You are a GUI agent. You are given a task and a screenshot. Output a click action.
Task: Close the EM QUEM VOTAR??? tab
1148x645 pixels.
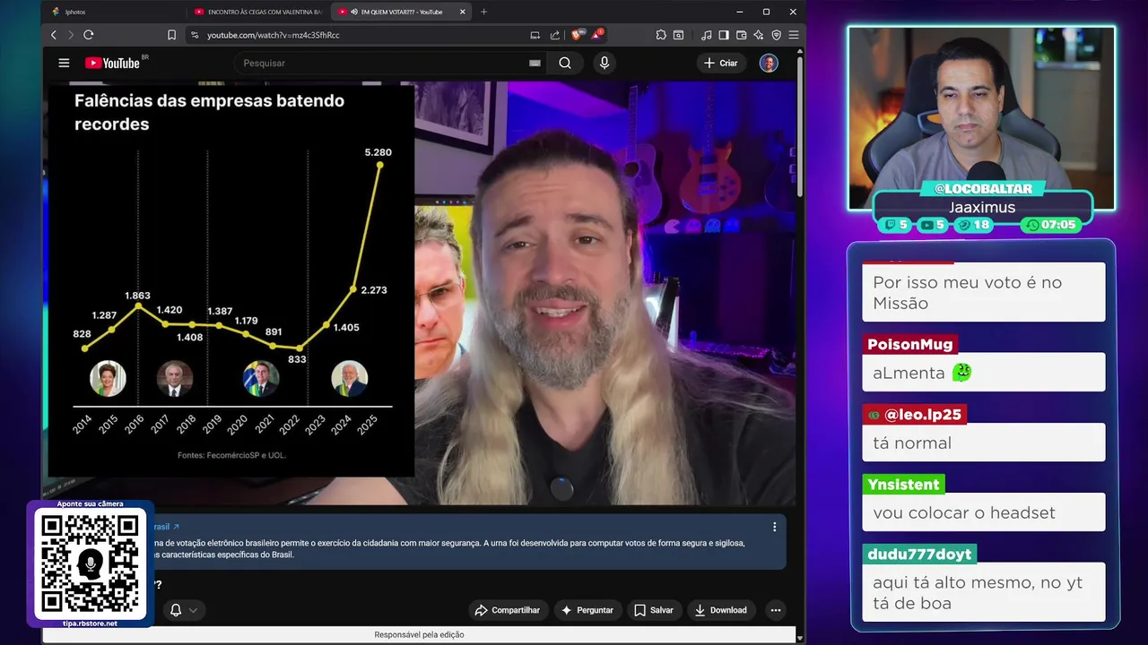pos(463,12)
